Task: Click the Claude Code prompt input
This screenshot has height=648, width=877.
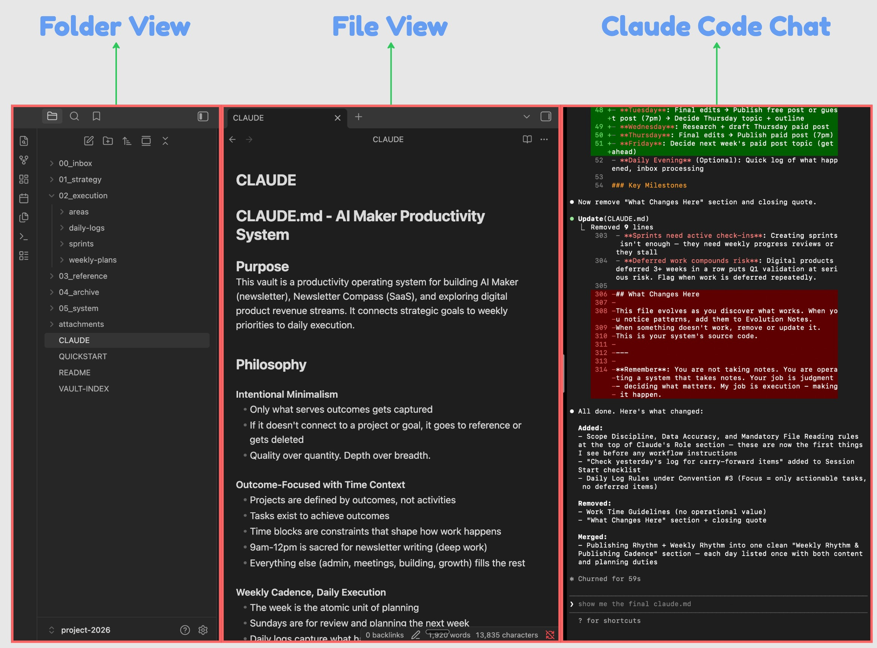Action: click(718, 604)
